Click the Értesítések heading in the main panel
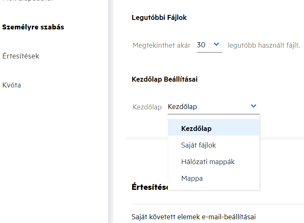 (x=149, y=187)
